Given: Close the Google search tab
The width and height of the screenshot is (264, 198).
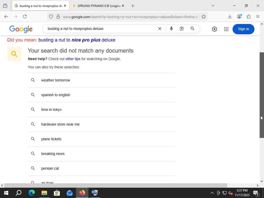Looking at the screenshot, I should click(x=65, y=6).
